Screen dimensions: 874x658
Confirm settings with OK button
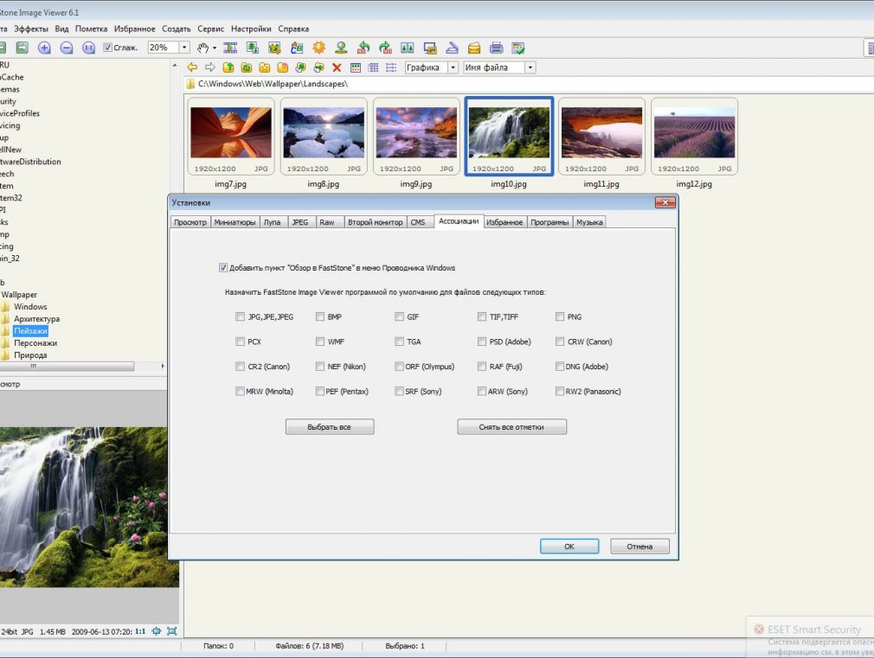point(569,546)
